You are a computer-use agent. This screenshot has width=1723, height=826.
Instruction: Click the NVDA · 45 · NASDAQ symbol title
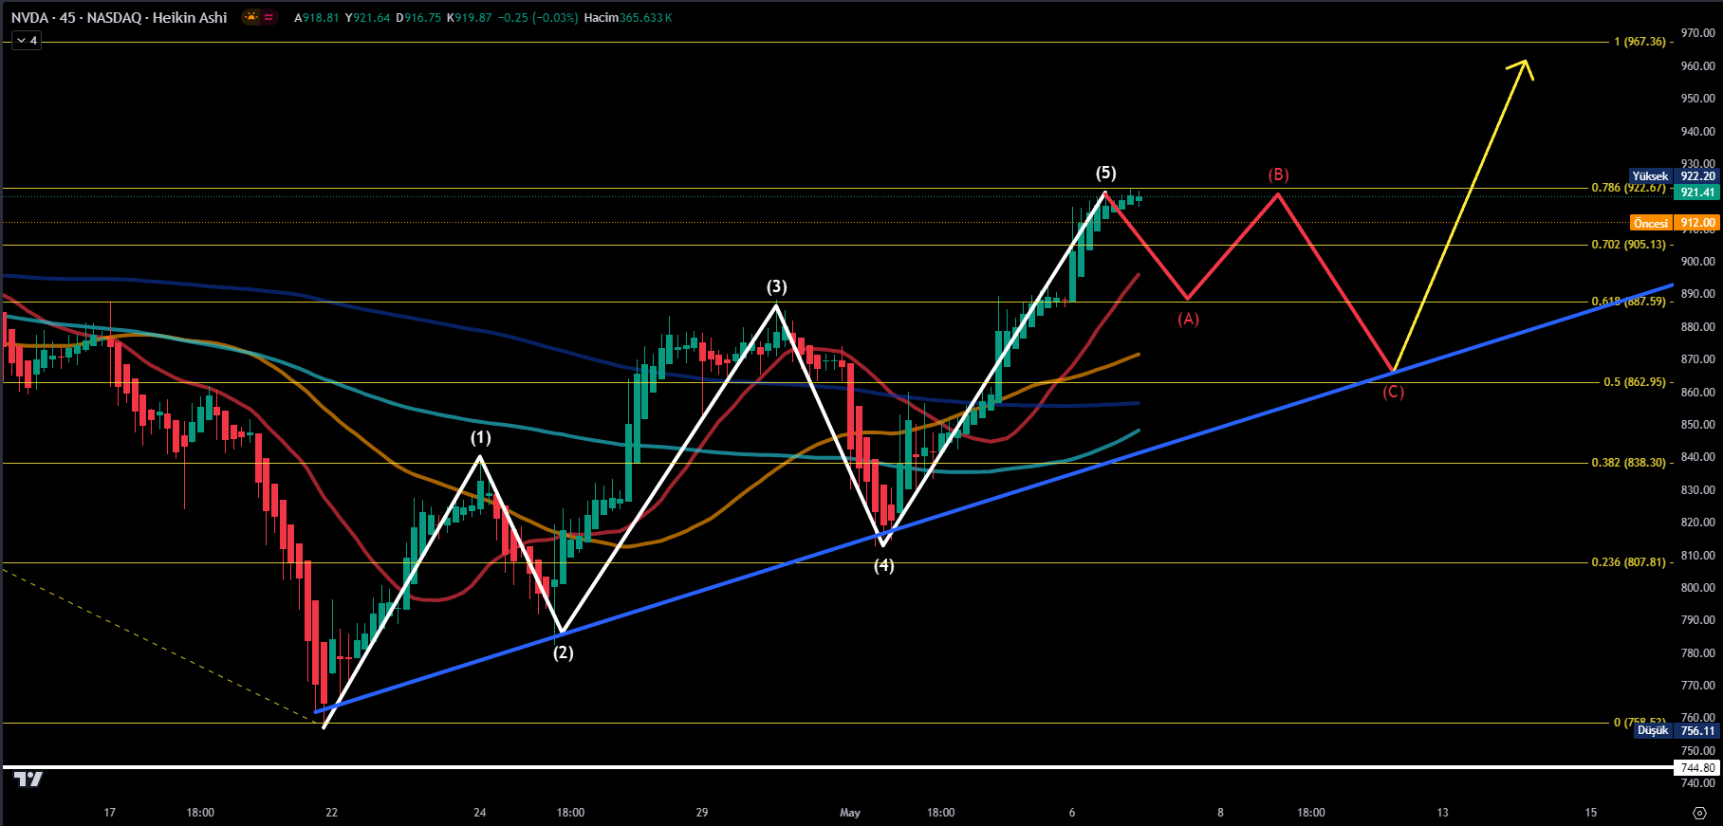pyautogui.click(x=119, y=17)
